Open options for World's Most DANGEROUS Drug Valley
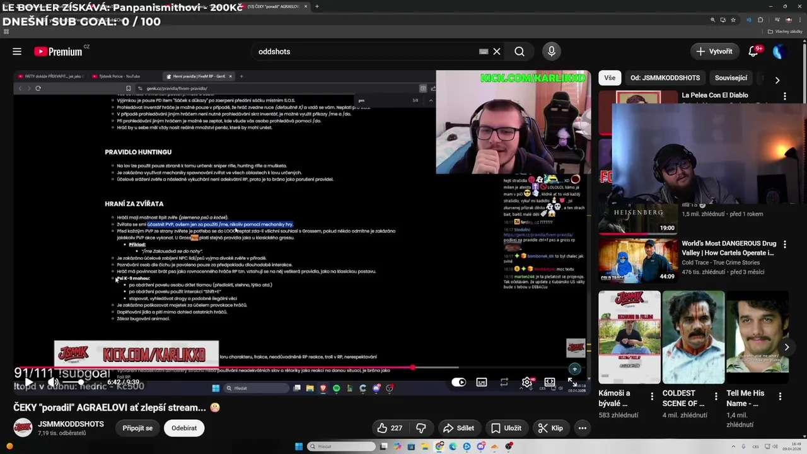Screen dimensions: 807x454 (x=785, y=244)
